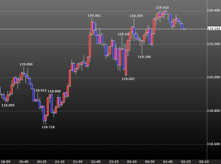Click the 119.400 price axis label

tap(213, 11)
